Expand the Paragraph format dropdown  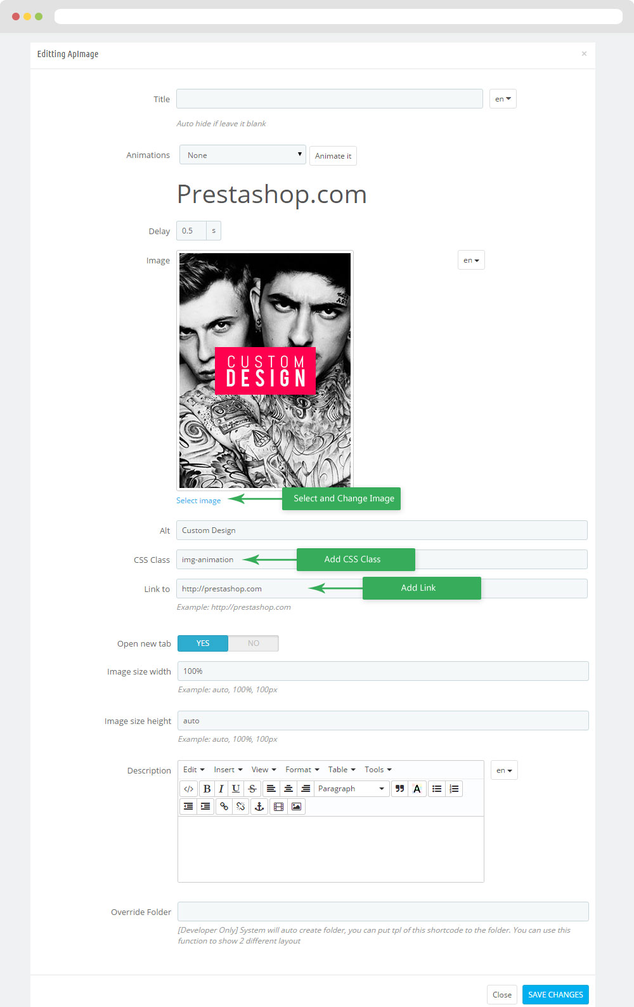tap(351, 789)
